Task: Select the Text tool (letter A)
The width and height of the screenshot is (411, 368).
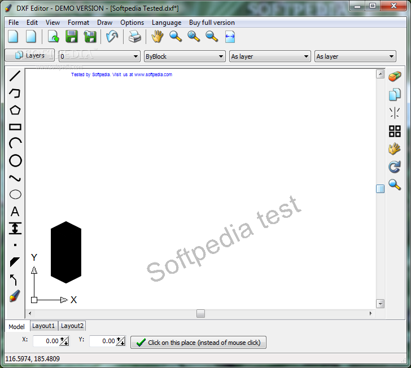Action: (15, 211)
